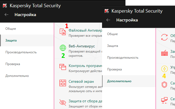Click the green Веб-Антивирус globe icon
Image resolution: width=175 pixels, height=109 pixels.
(x=63, y=48)
